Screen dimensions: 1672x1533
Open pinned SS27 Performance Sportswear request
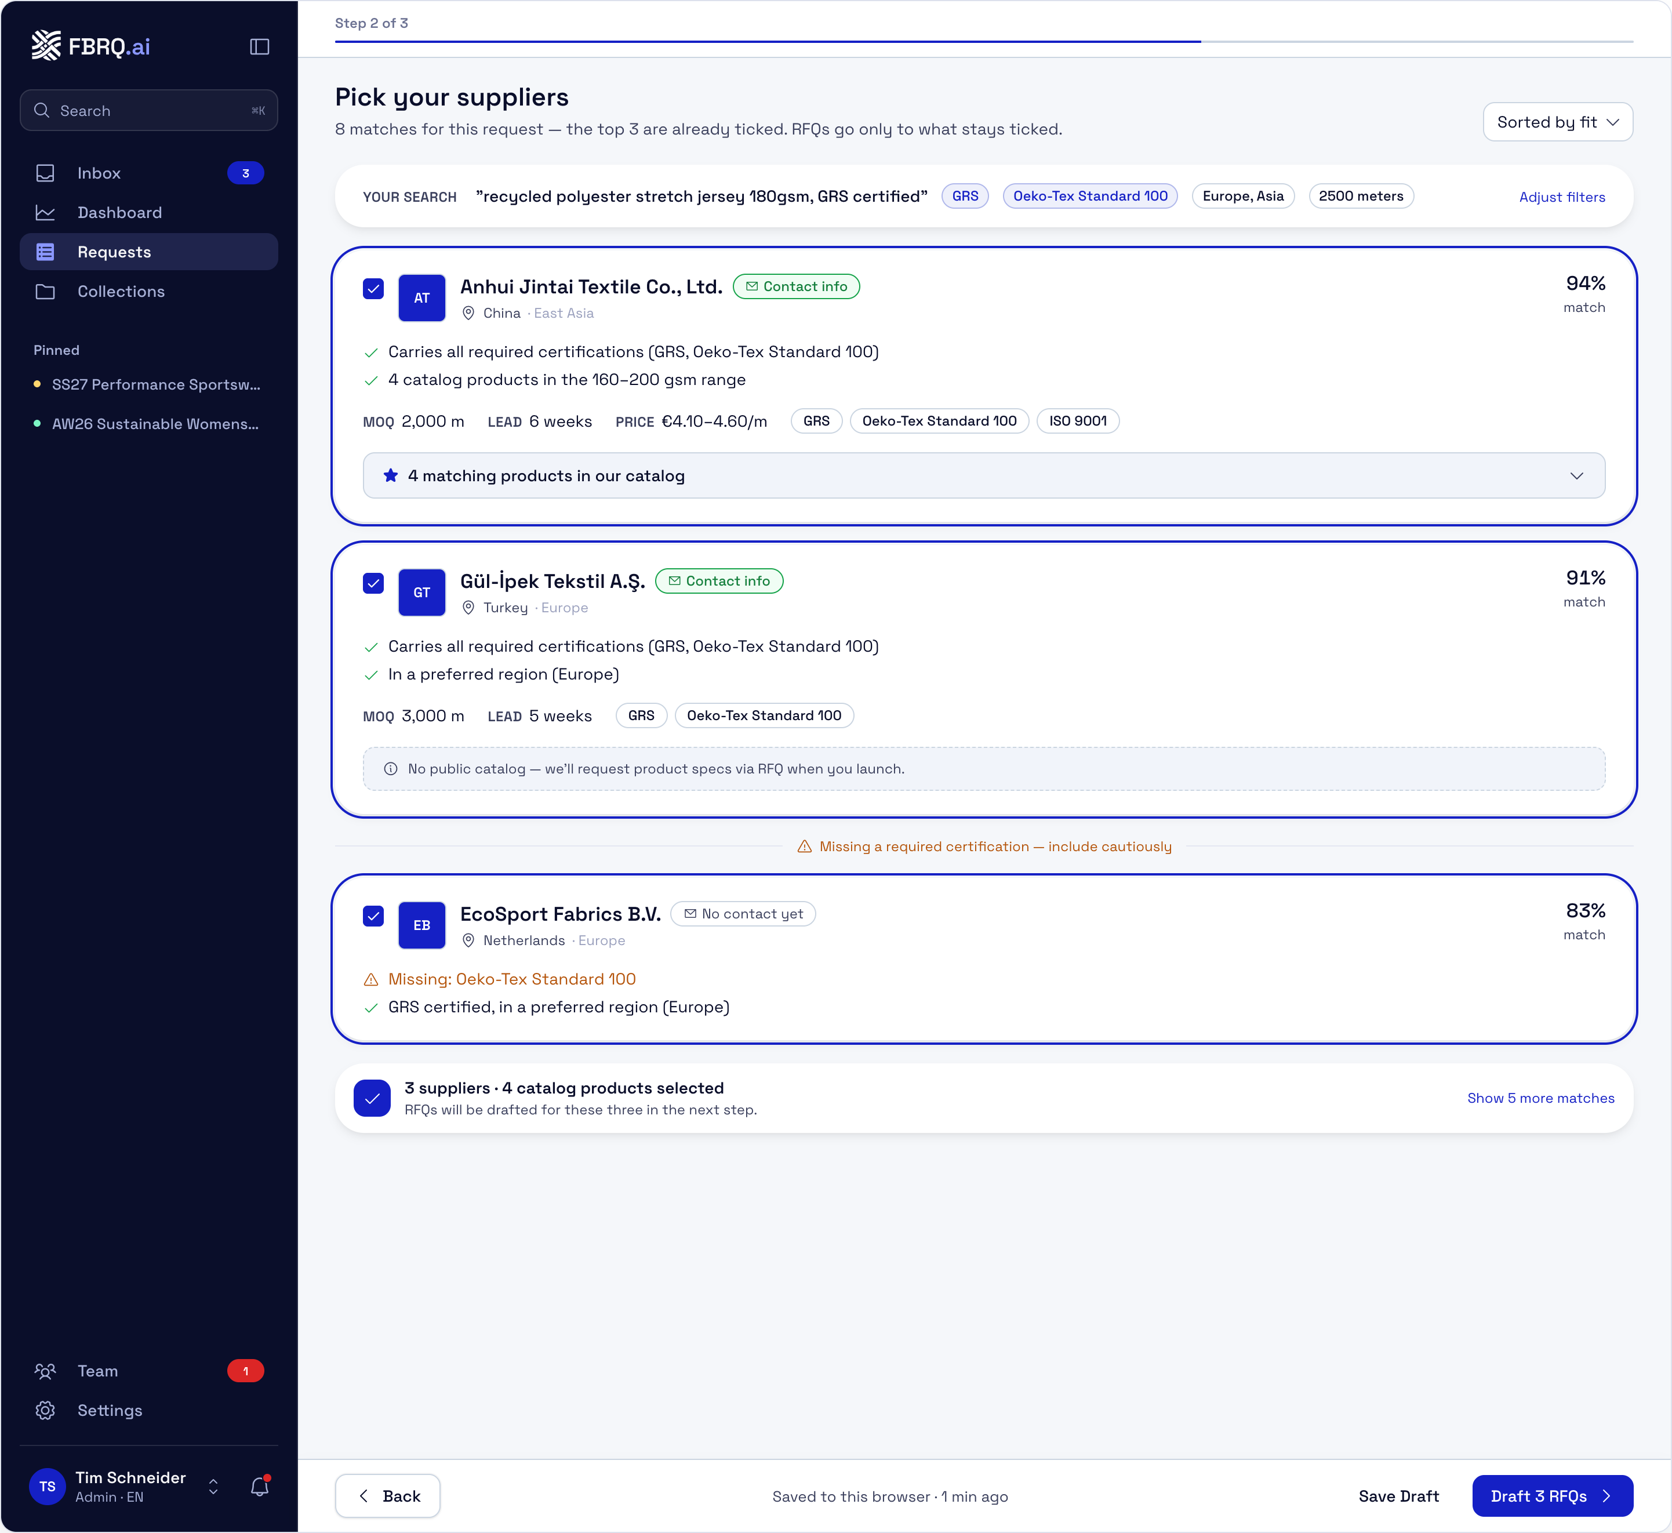(150, 385)
